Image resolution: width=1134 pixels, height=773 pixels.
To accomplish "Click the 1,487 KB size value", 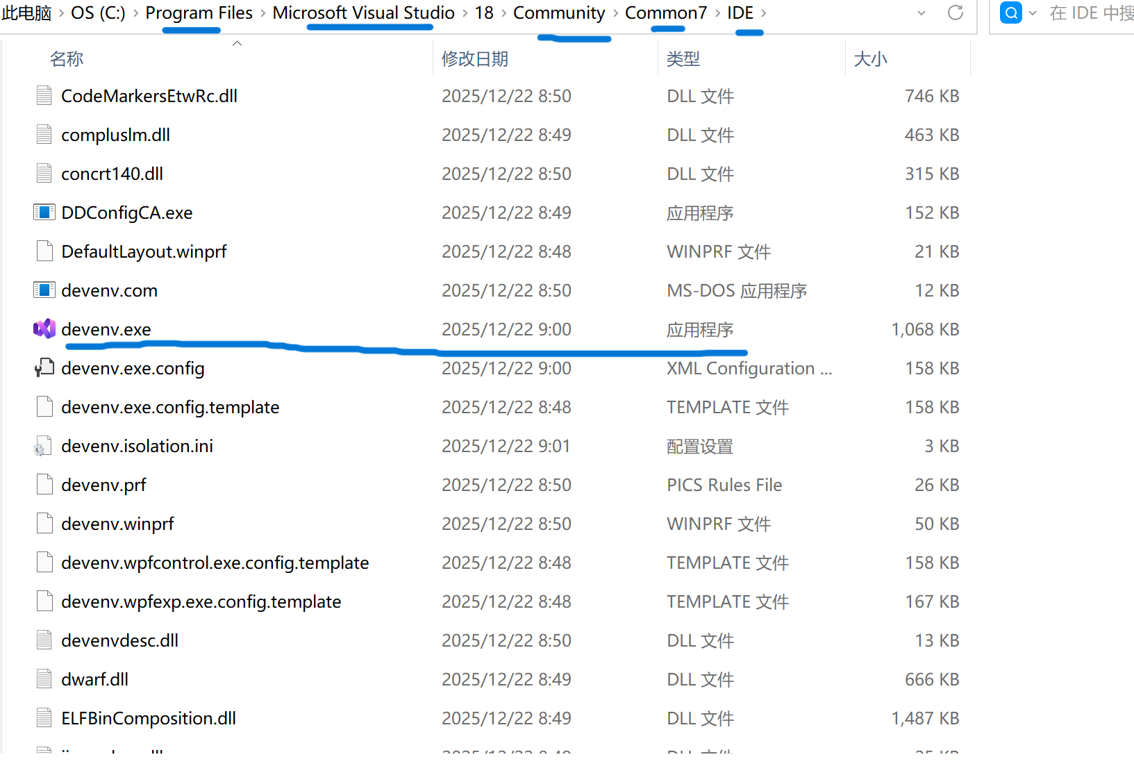I will point(925,718).
